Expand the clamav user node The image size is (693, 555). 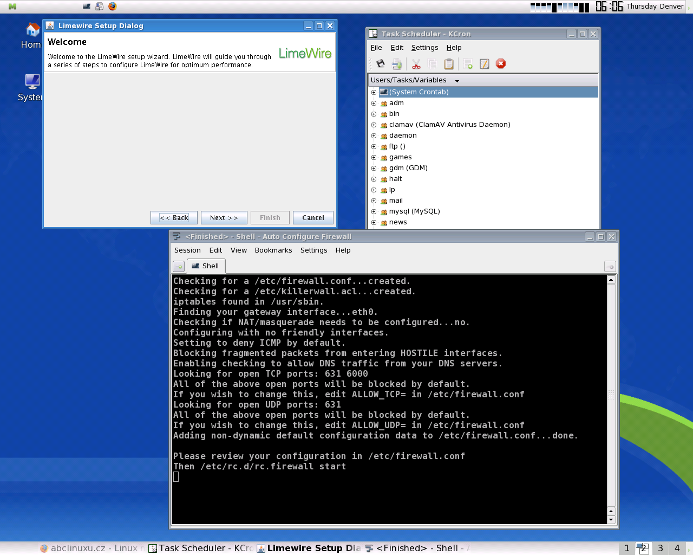tap(374, 125)
